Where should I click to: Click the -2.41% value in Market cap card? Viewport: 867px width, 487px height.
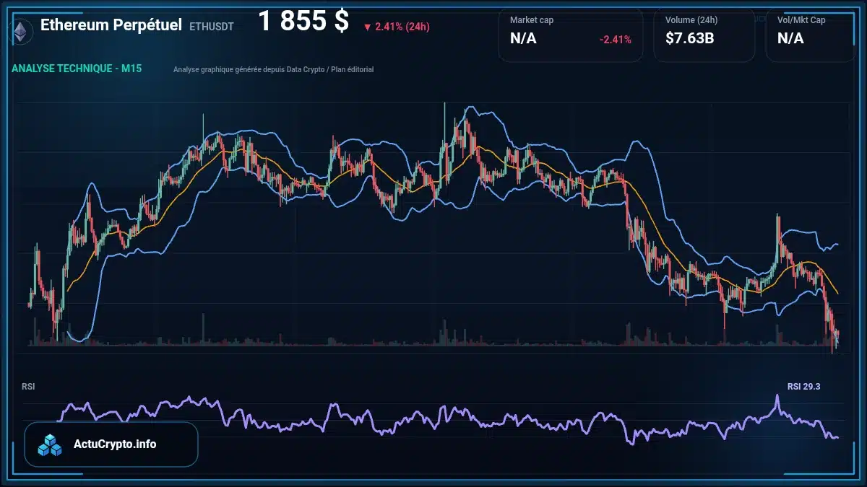616,39
